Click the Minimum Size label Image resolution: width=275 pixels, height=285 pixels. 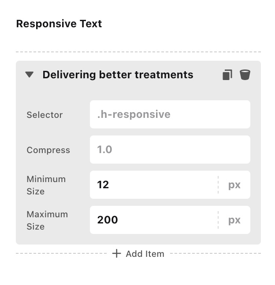46,185
